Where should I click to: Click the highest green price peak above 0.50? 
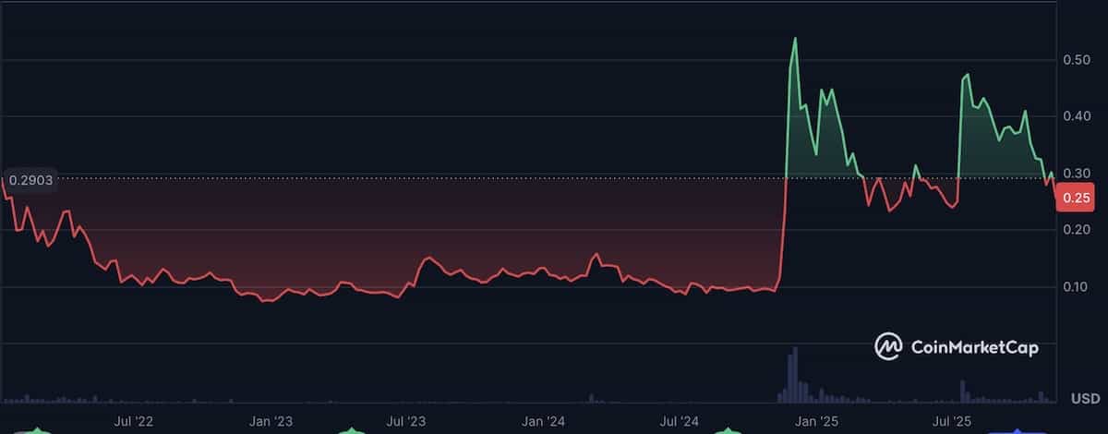(795, 40)
